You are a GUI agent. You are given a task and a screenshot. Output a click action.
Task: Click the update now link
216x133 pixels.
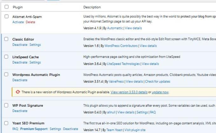tap(160, 92)
